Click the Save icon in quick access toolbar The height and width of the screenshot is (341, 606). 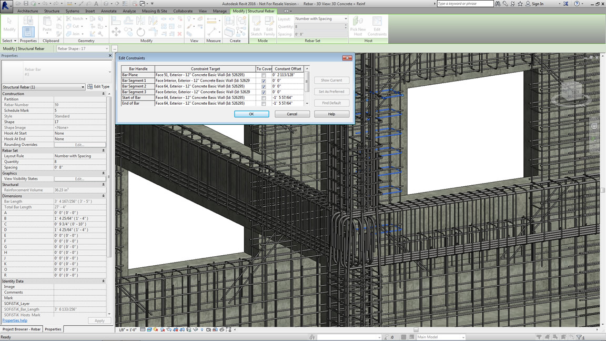tap(25, 4)
